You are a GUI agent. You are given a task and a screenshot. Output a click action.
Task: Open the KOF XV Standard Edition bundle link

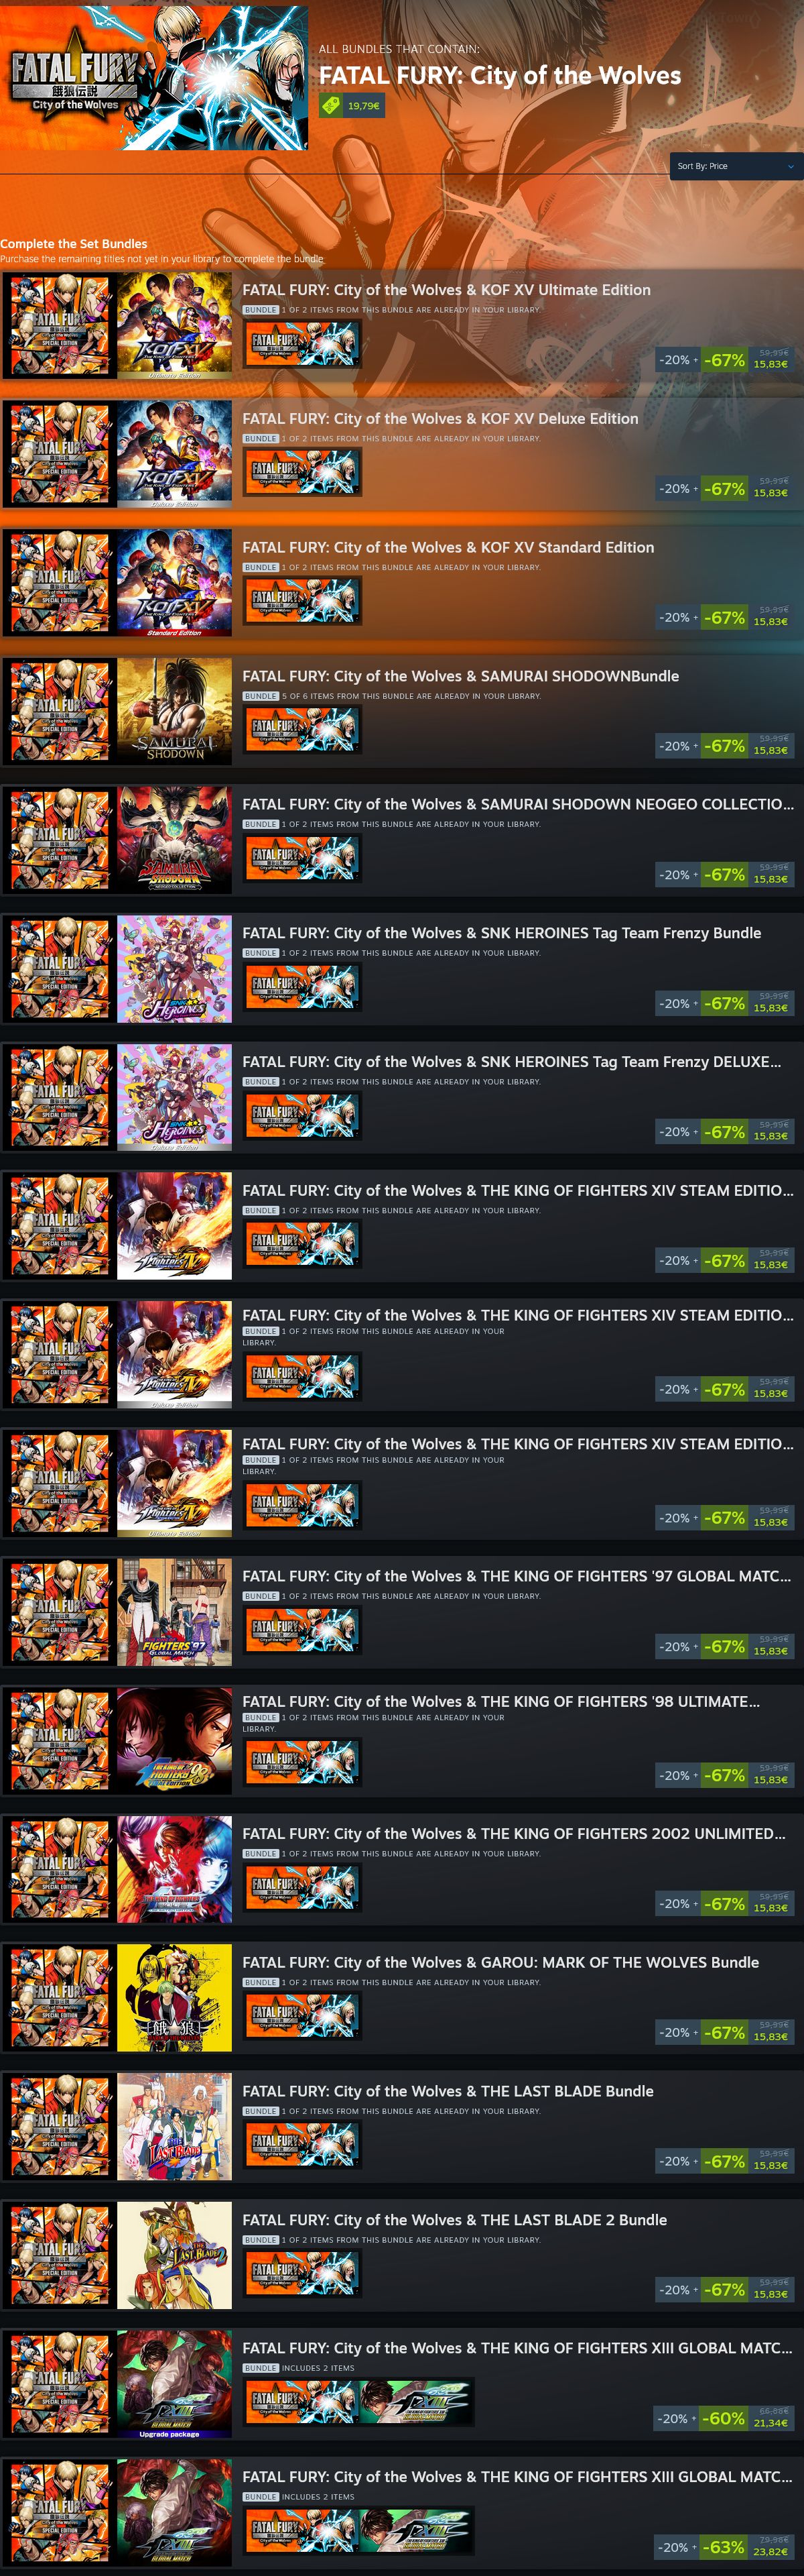pyautogui.click(x=448, y=547)
